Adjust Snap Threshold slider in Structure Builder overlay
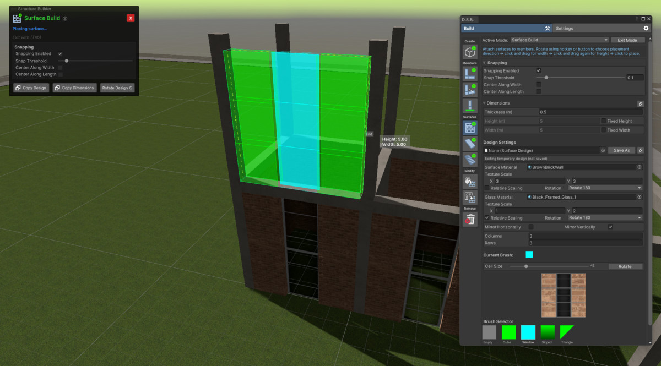Image resolution: width=661 pixels, height=366 pixels. coord(95,61)
